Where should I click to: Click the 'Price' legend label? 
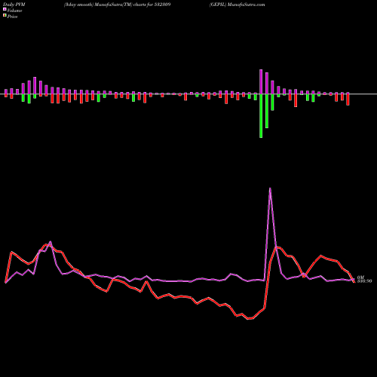point(12,17)
